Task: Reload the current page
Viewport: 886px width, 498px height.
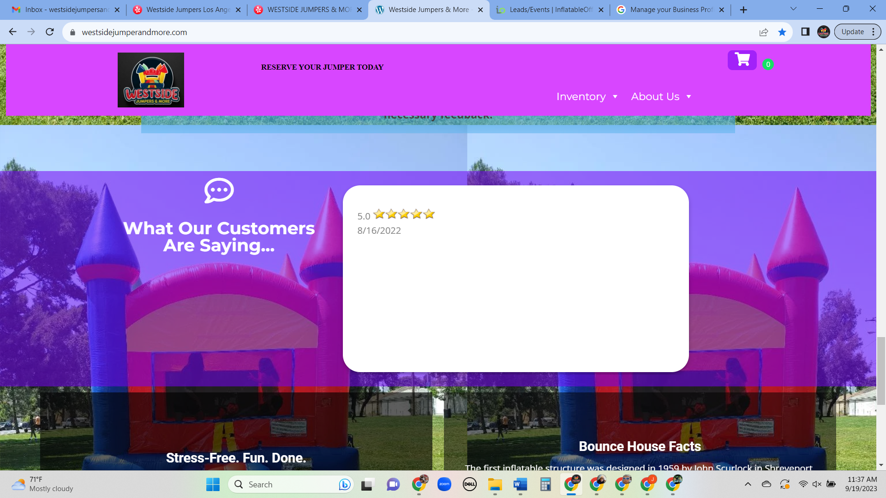Action: point(50,32)
